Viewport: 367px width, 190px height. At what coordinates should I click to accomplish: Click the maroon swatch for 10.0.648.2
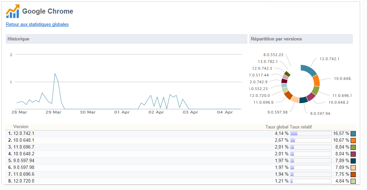(353, 154)
